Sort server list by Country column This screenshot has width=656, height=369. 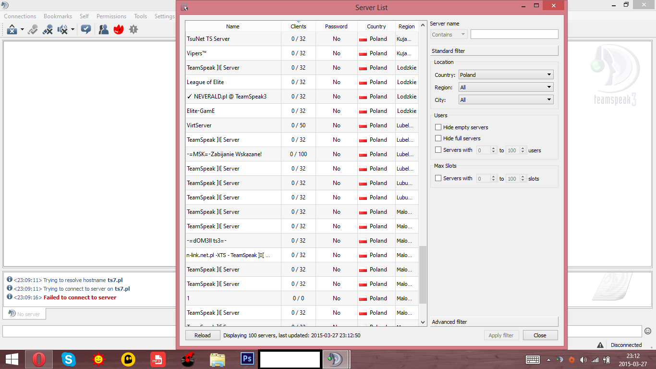377,26
